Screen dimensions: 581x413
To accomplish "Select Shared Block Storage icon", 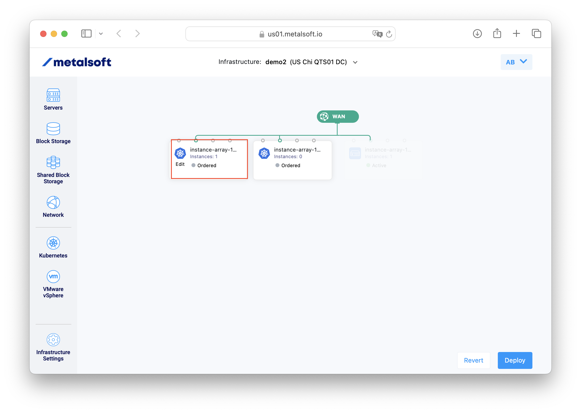I will [53, 162].
